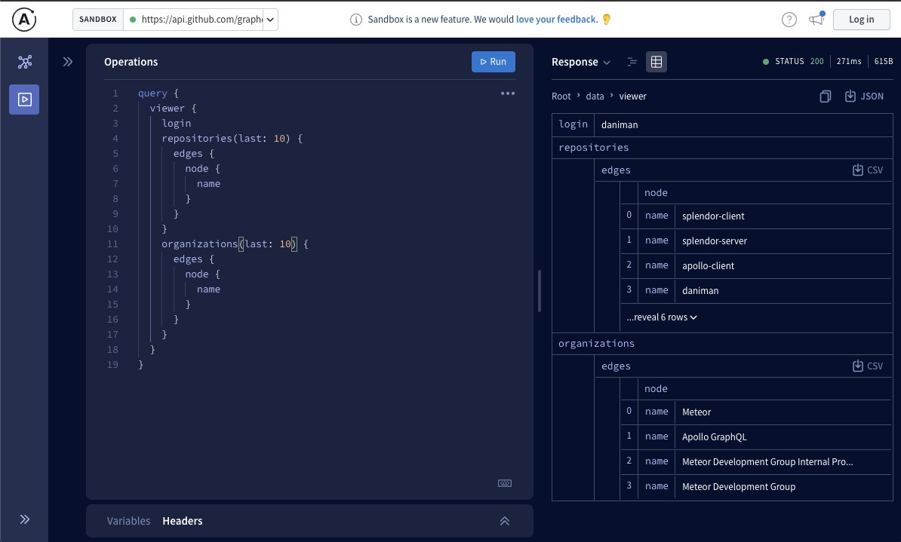Click the Log in button
This screenshot has height=542, width=901.
[861, 20]
